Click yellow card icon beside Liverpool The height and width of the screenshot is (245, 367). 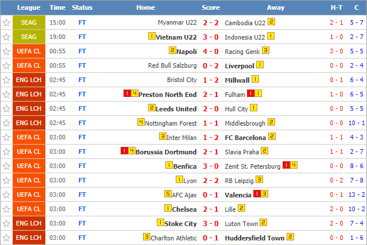point(260,65)
